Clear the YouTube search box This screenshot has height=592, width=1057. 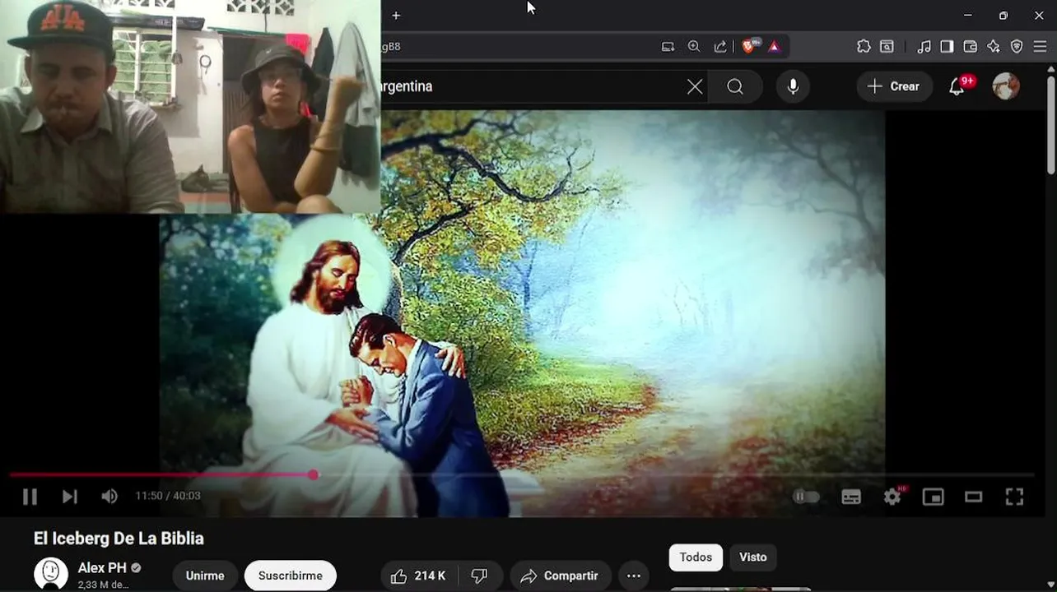[695, 86]
